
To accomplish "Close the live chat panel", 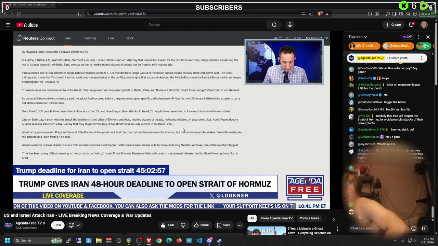I will point(428,37).
